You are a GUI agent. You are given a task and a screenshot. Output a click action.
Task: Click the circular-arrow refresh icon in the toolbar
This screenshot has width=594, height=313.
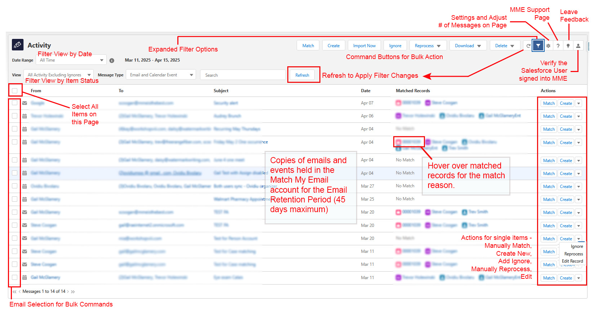tap(528, 46)
